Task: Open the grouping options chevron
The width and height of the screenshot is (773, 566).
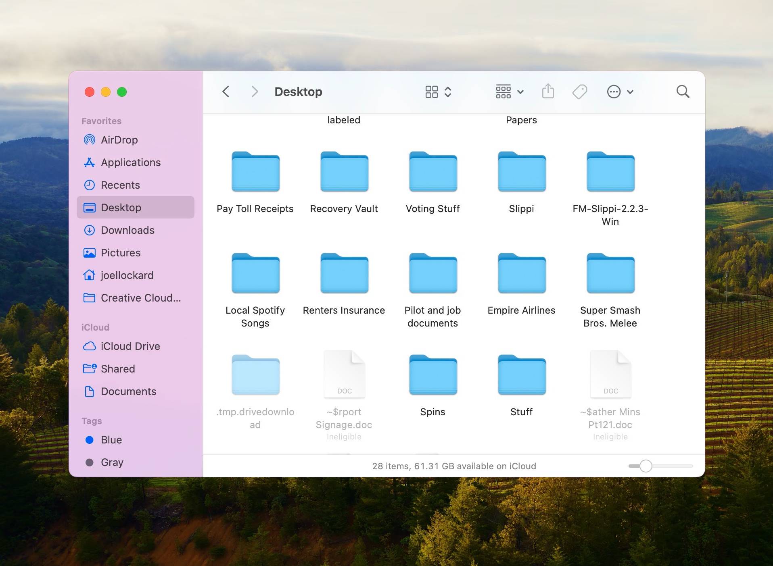Action: (x=448, y=92)
